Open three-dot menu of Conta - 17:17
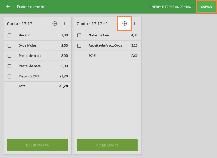This screenshot has width=217, height=158. click(65, 23)
